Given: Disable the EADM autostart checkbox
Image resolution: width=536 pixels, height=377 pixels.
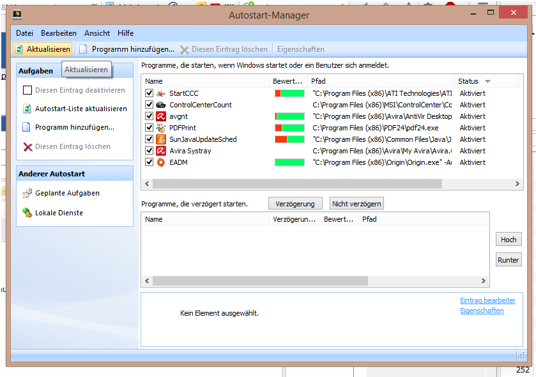Looking at the screenshot, I should click(x=149, y=162).
